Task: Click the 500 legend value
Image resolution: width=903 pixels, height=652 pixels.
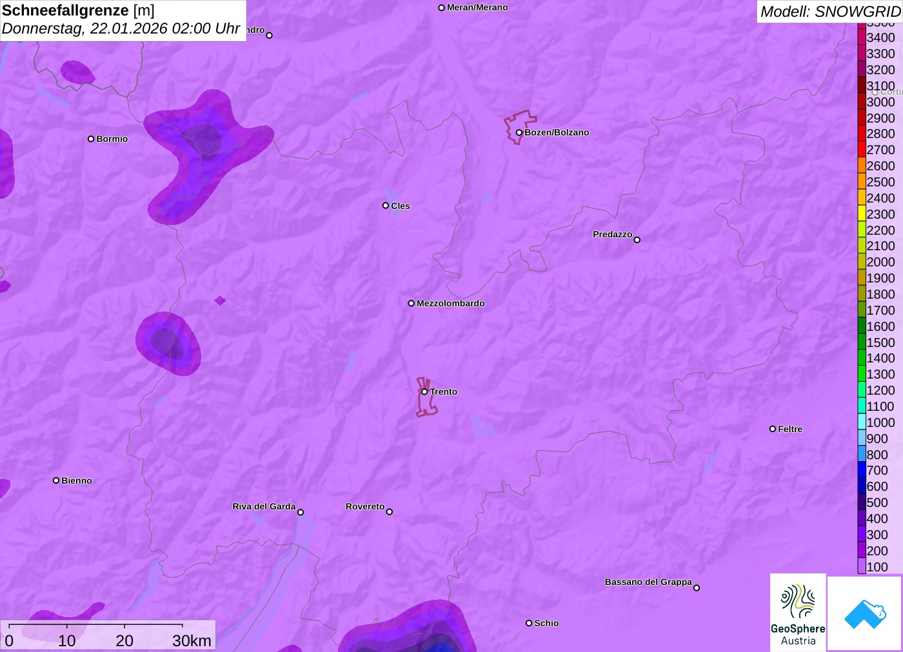Action: pyautogui.click(x=877, y=502)
